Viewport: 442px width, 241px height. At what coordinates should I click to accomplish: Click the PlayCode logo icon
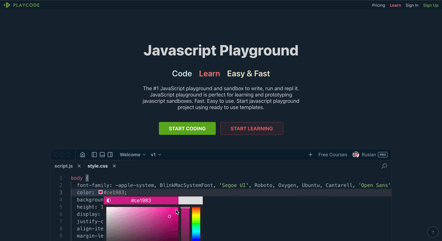(x=7, y=5)
